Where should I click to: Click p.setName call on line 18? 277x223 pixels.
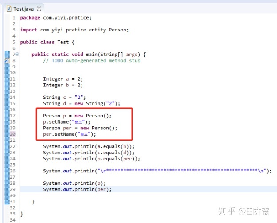tap(66, 122)
